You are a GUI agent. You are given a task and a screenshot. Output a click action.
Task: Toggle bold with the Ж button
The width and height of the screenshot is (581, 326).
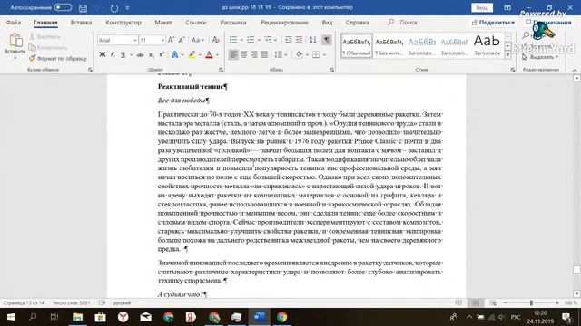tap(103, 54)
